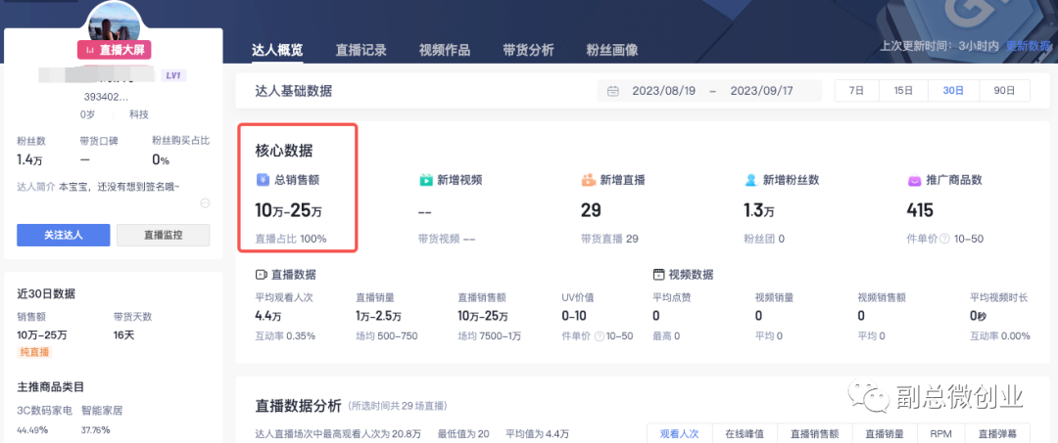
Task: Click help icon beside 推广商品数 件单价
Action: [944, 239]
